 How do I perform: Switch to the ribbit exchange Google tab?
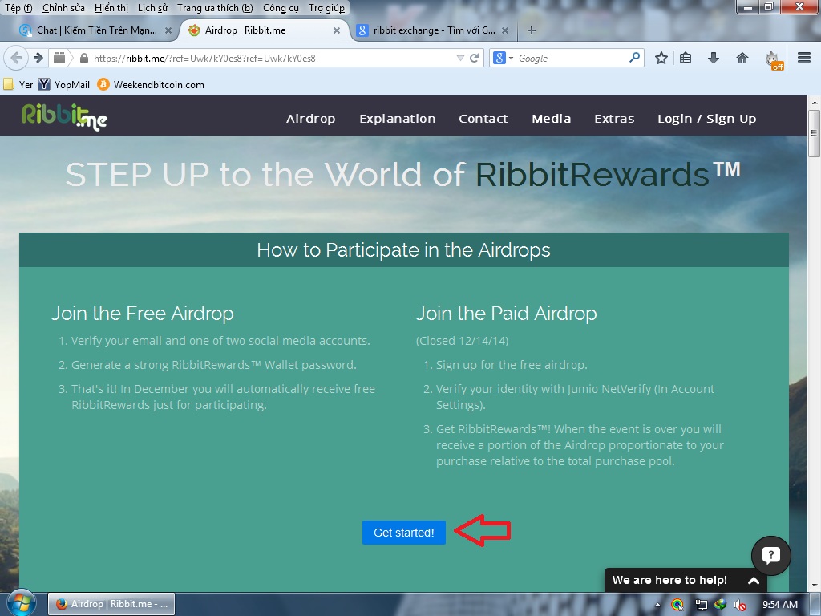434,30
